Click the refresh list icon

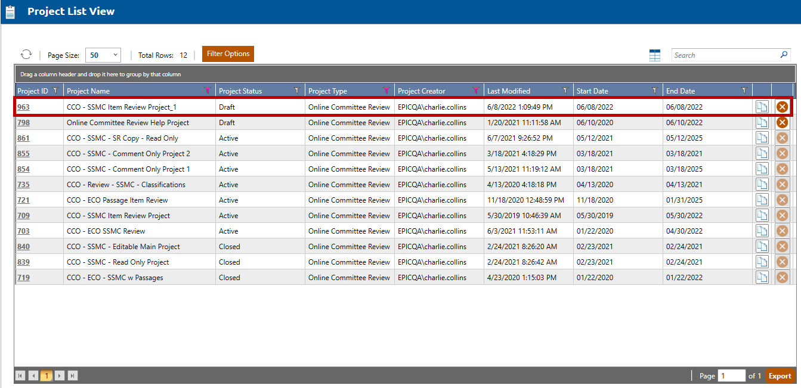click(x=26, y=54)
